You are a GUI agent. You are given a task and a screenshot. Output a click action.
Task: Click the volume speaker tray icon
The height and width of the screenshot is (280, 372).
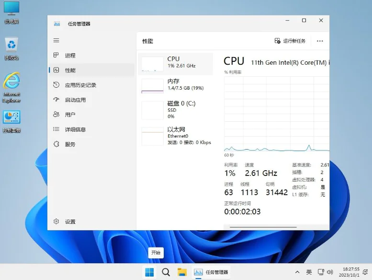[x=330, y=272]
